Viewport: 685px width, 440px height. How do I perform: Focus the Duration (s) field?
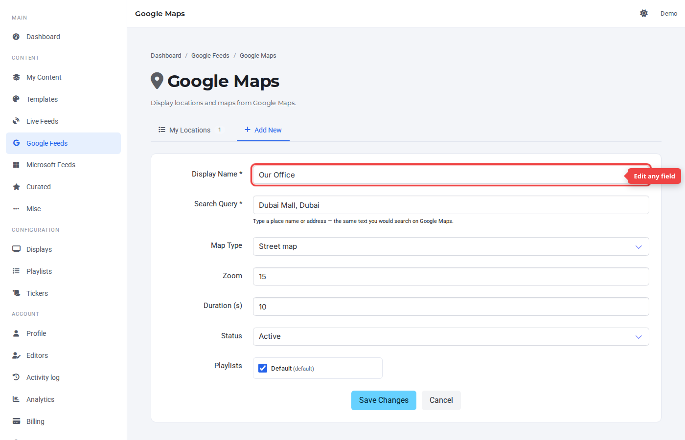tap(451, 307)
